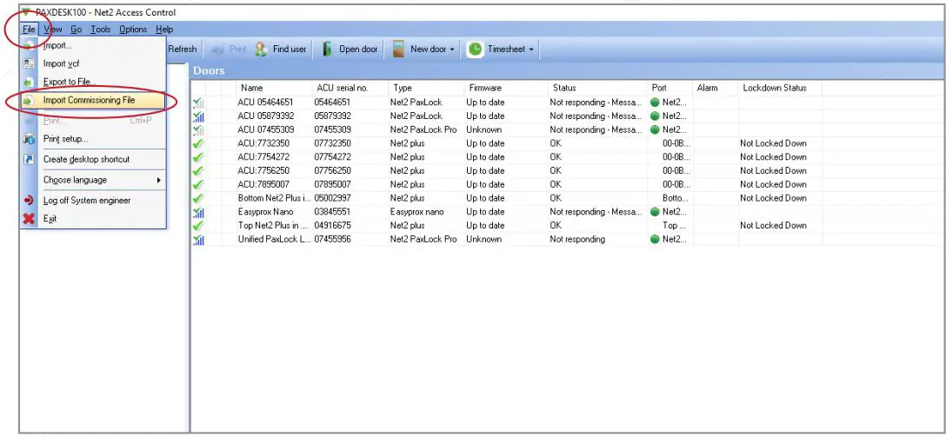
Task: Click the red Exit cross icon
Action: tap(29, 219)
